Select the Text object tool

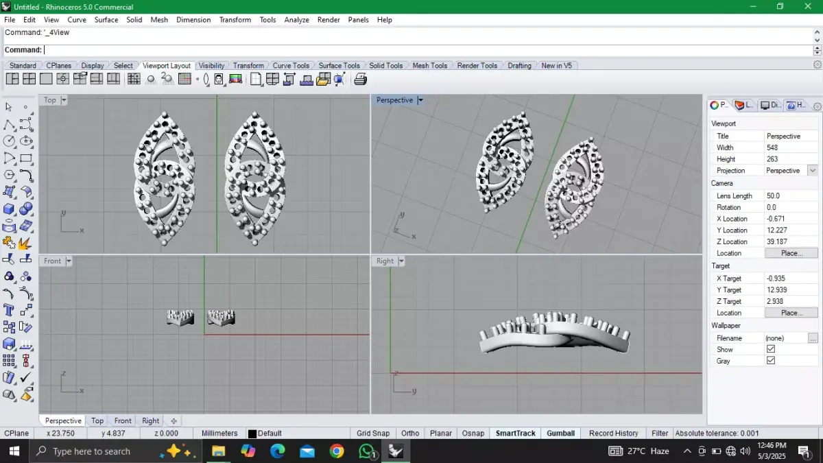point(10,309)
